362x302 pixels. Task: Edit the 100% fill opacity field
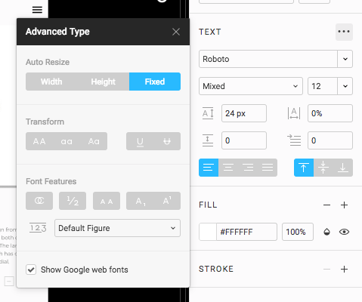click(298, 232)
